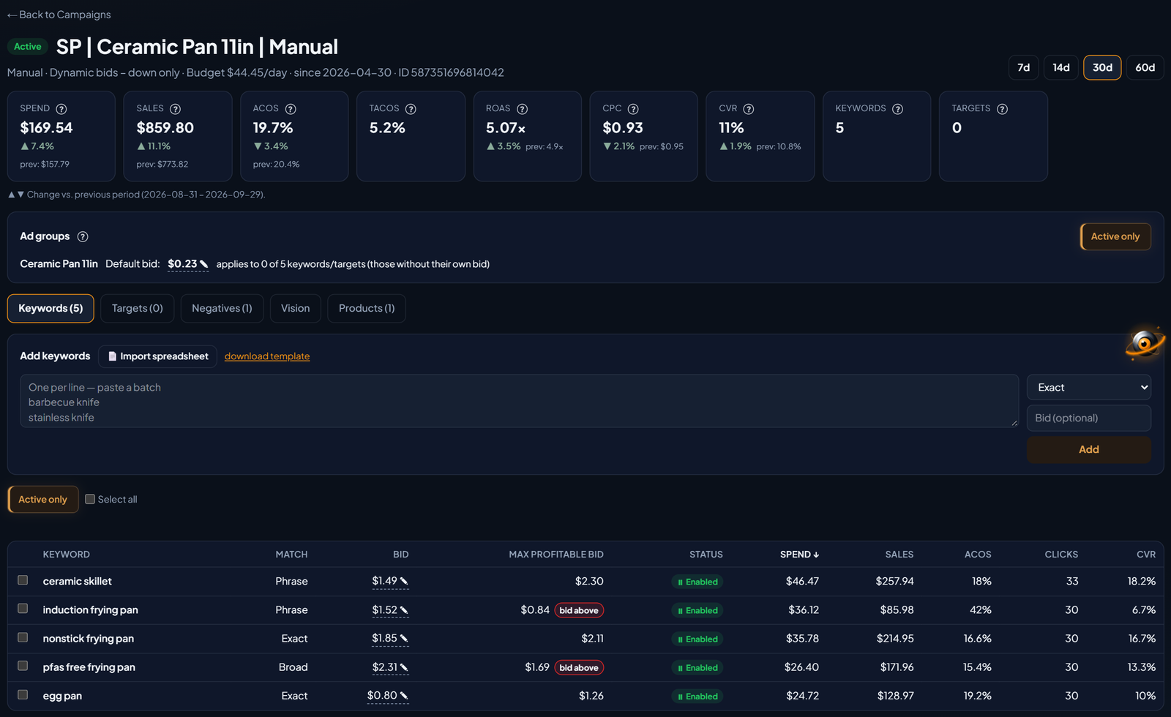Switch to the Targets (0) tab

(x=138, y=308)
